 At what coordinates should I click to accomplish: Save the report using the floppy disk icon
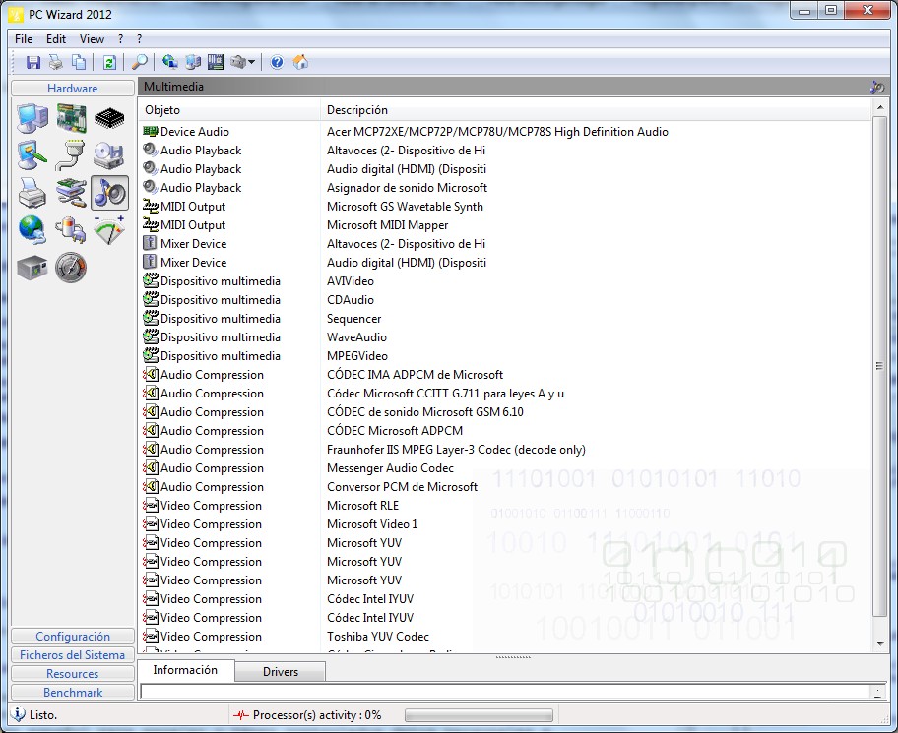click(x=33, y=62)
